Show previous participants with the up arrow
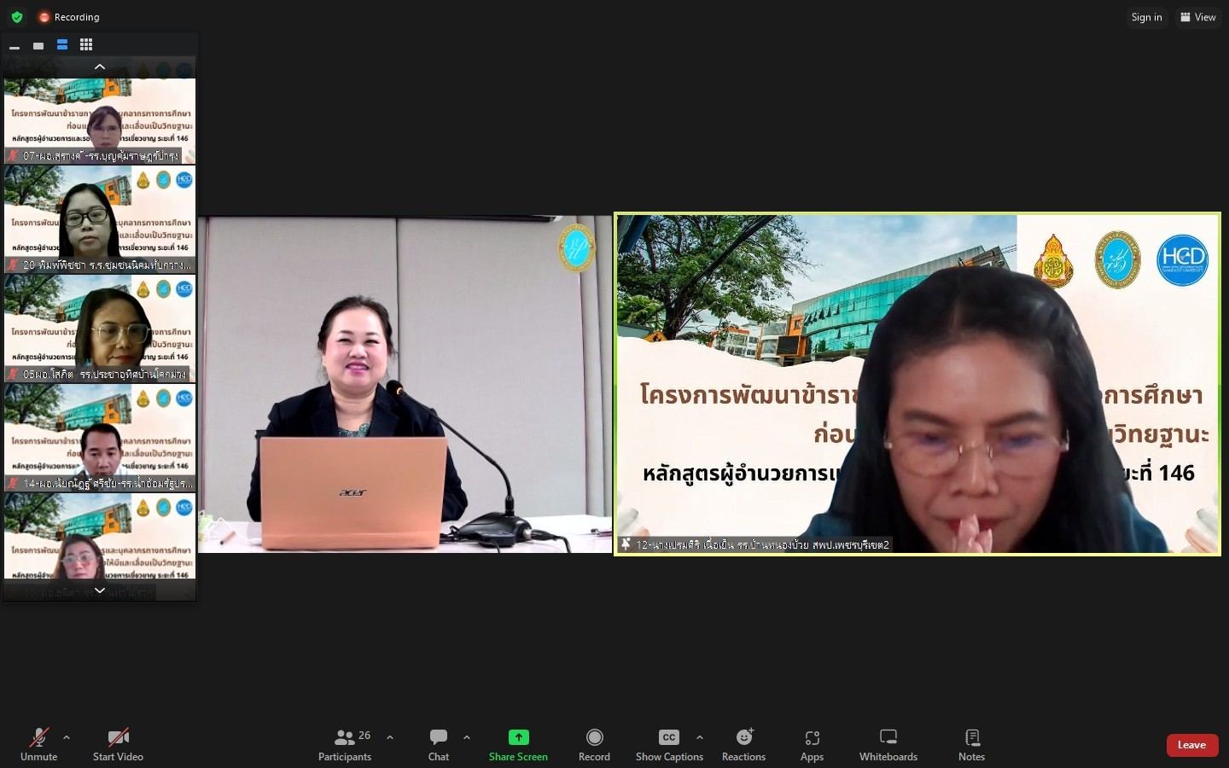1229x768 pixels. (x=100, y=67)
